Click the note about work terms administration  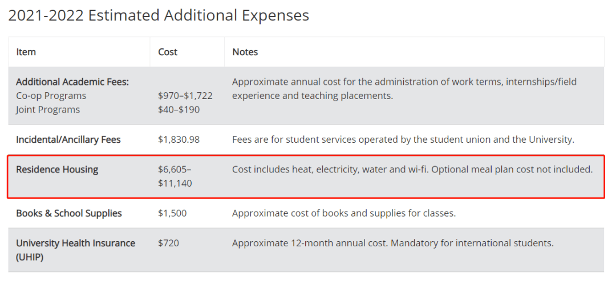[404, 89]
